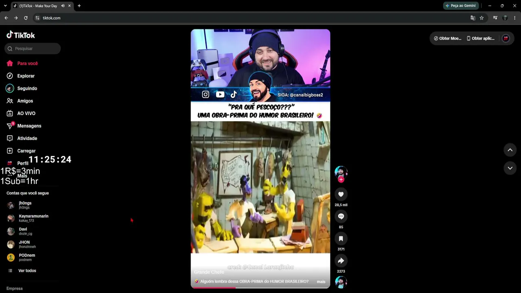Viewport: 521px width, 293px height.
Task: Select Amigos in the sidebar
Action: pos(25,101)
